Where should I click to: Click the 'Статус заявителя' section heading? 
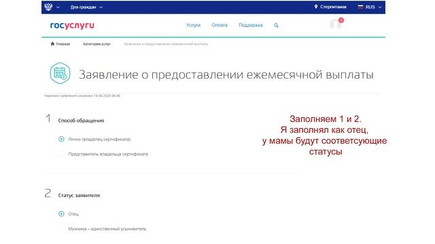tap(79, 195)
